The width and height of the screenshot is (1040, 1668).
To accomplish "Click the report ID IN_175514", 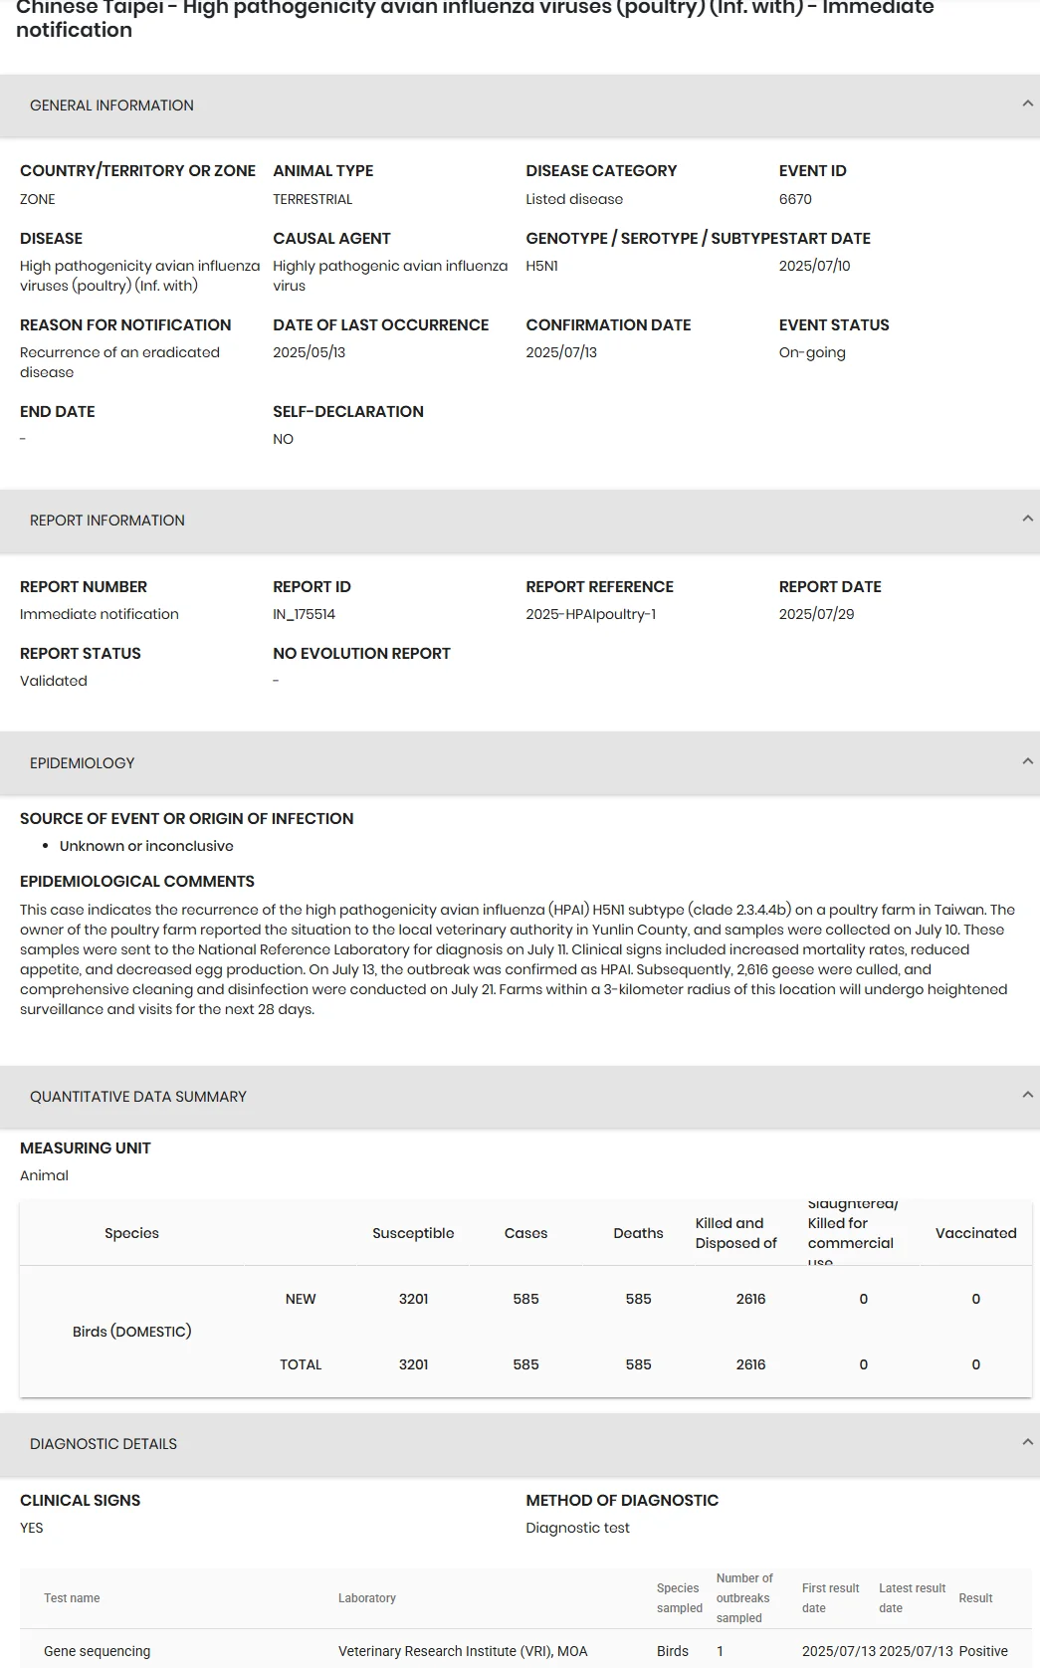I will [x=304, y=614].
